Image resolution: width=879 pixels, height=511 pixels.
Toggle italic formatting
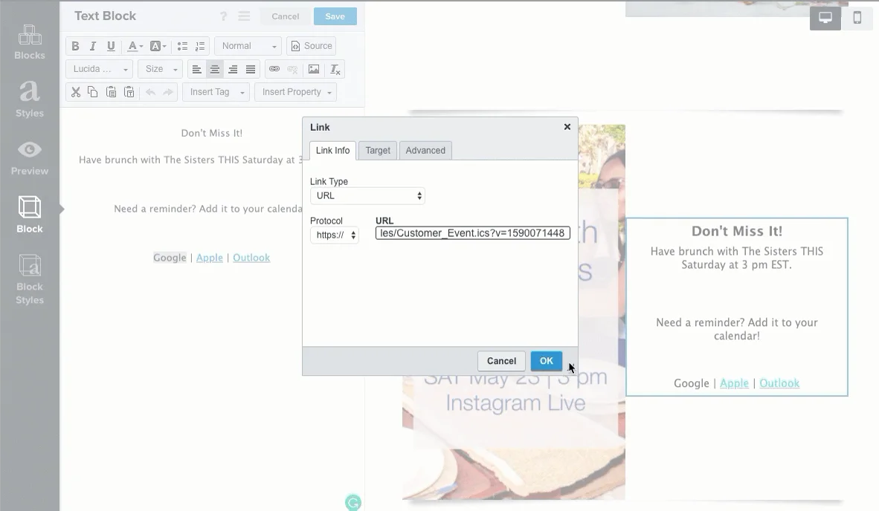93,46
